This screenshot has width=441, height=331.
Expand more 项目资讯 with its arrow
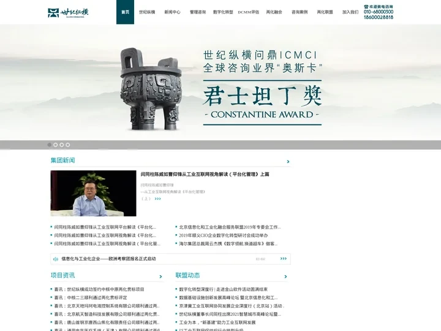[160, 276]
